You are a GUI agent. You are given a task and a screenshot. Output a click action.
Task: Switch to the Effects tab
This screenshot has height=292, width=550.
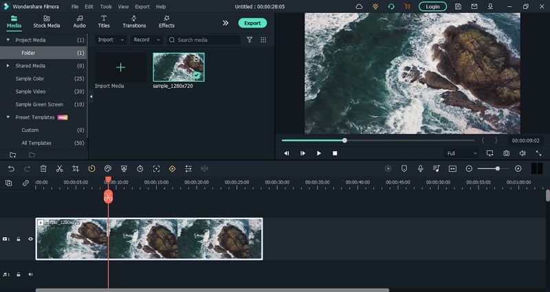point(166,22)
